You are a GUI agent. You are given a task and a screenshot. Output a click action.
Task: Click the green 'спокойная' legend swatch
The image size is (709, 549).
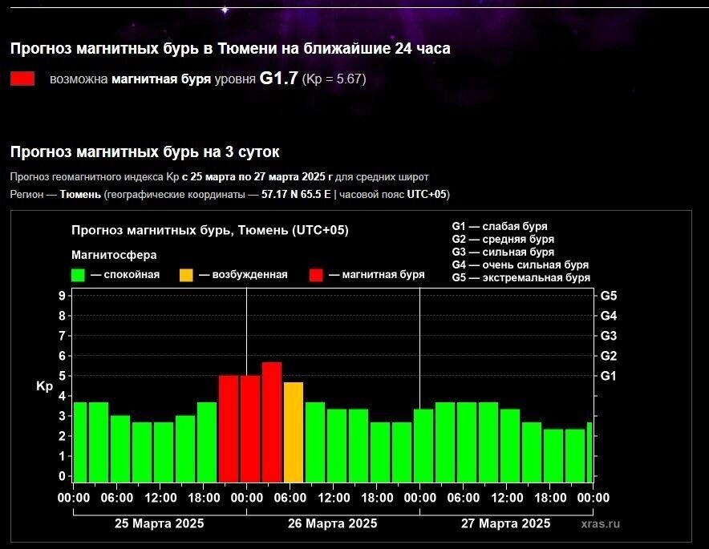click(x=79, y=275)
